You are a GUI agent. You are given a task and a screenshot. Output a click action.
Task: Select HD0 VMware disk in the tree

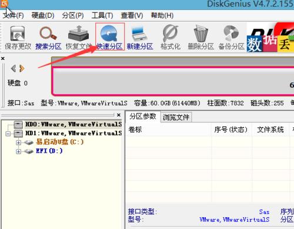pyautogui.click(x=73, y=124)
